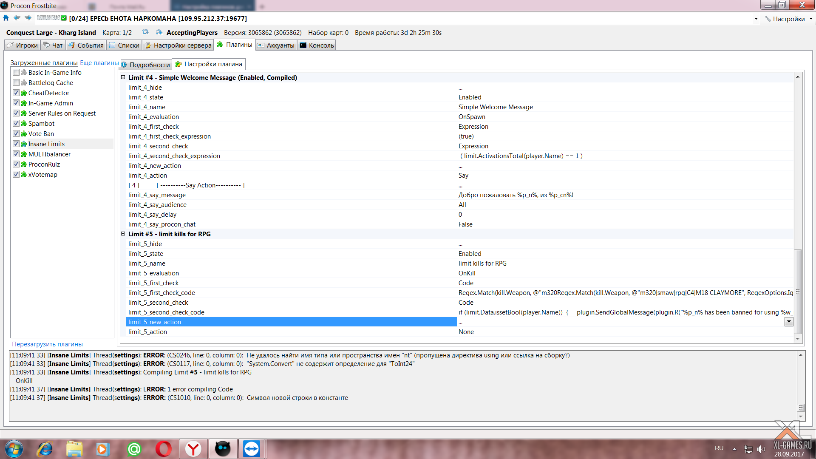Toggle the Server Rules on Request checkbox
The image size is (816, 459).
click(16, 113)
